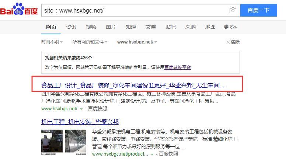Image resolution: width=286 pixels, height=160 pixels.
Task: Open the 知道 tab
Action: (x=131, y=27)
